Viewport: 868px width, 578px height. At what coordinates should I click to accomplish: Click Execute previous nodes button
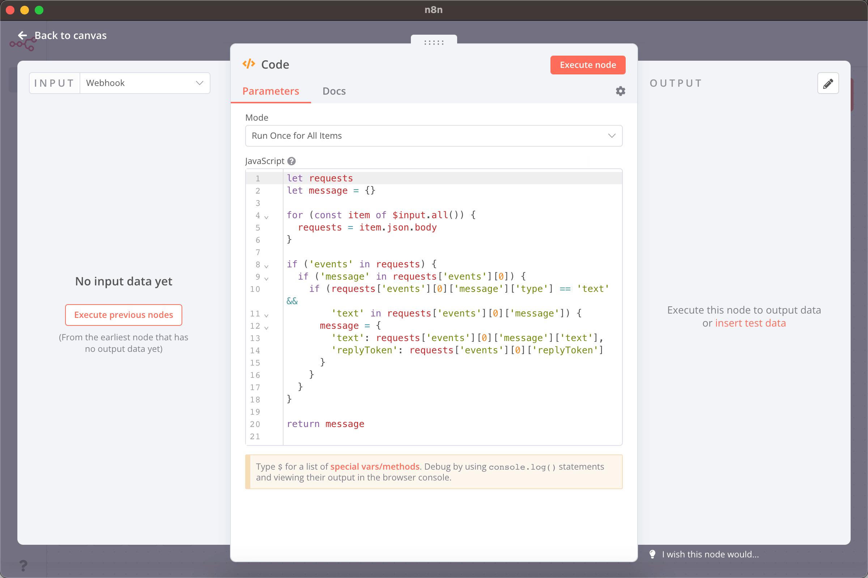(x=123, y=315)
